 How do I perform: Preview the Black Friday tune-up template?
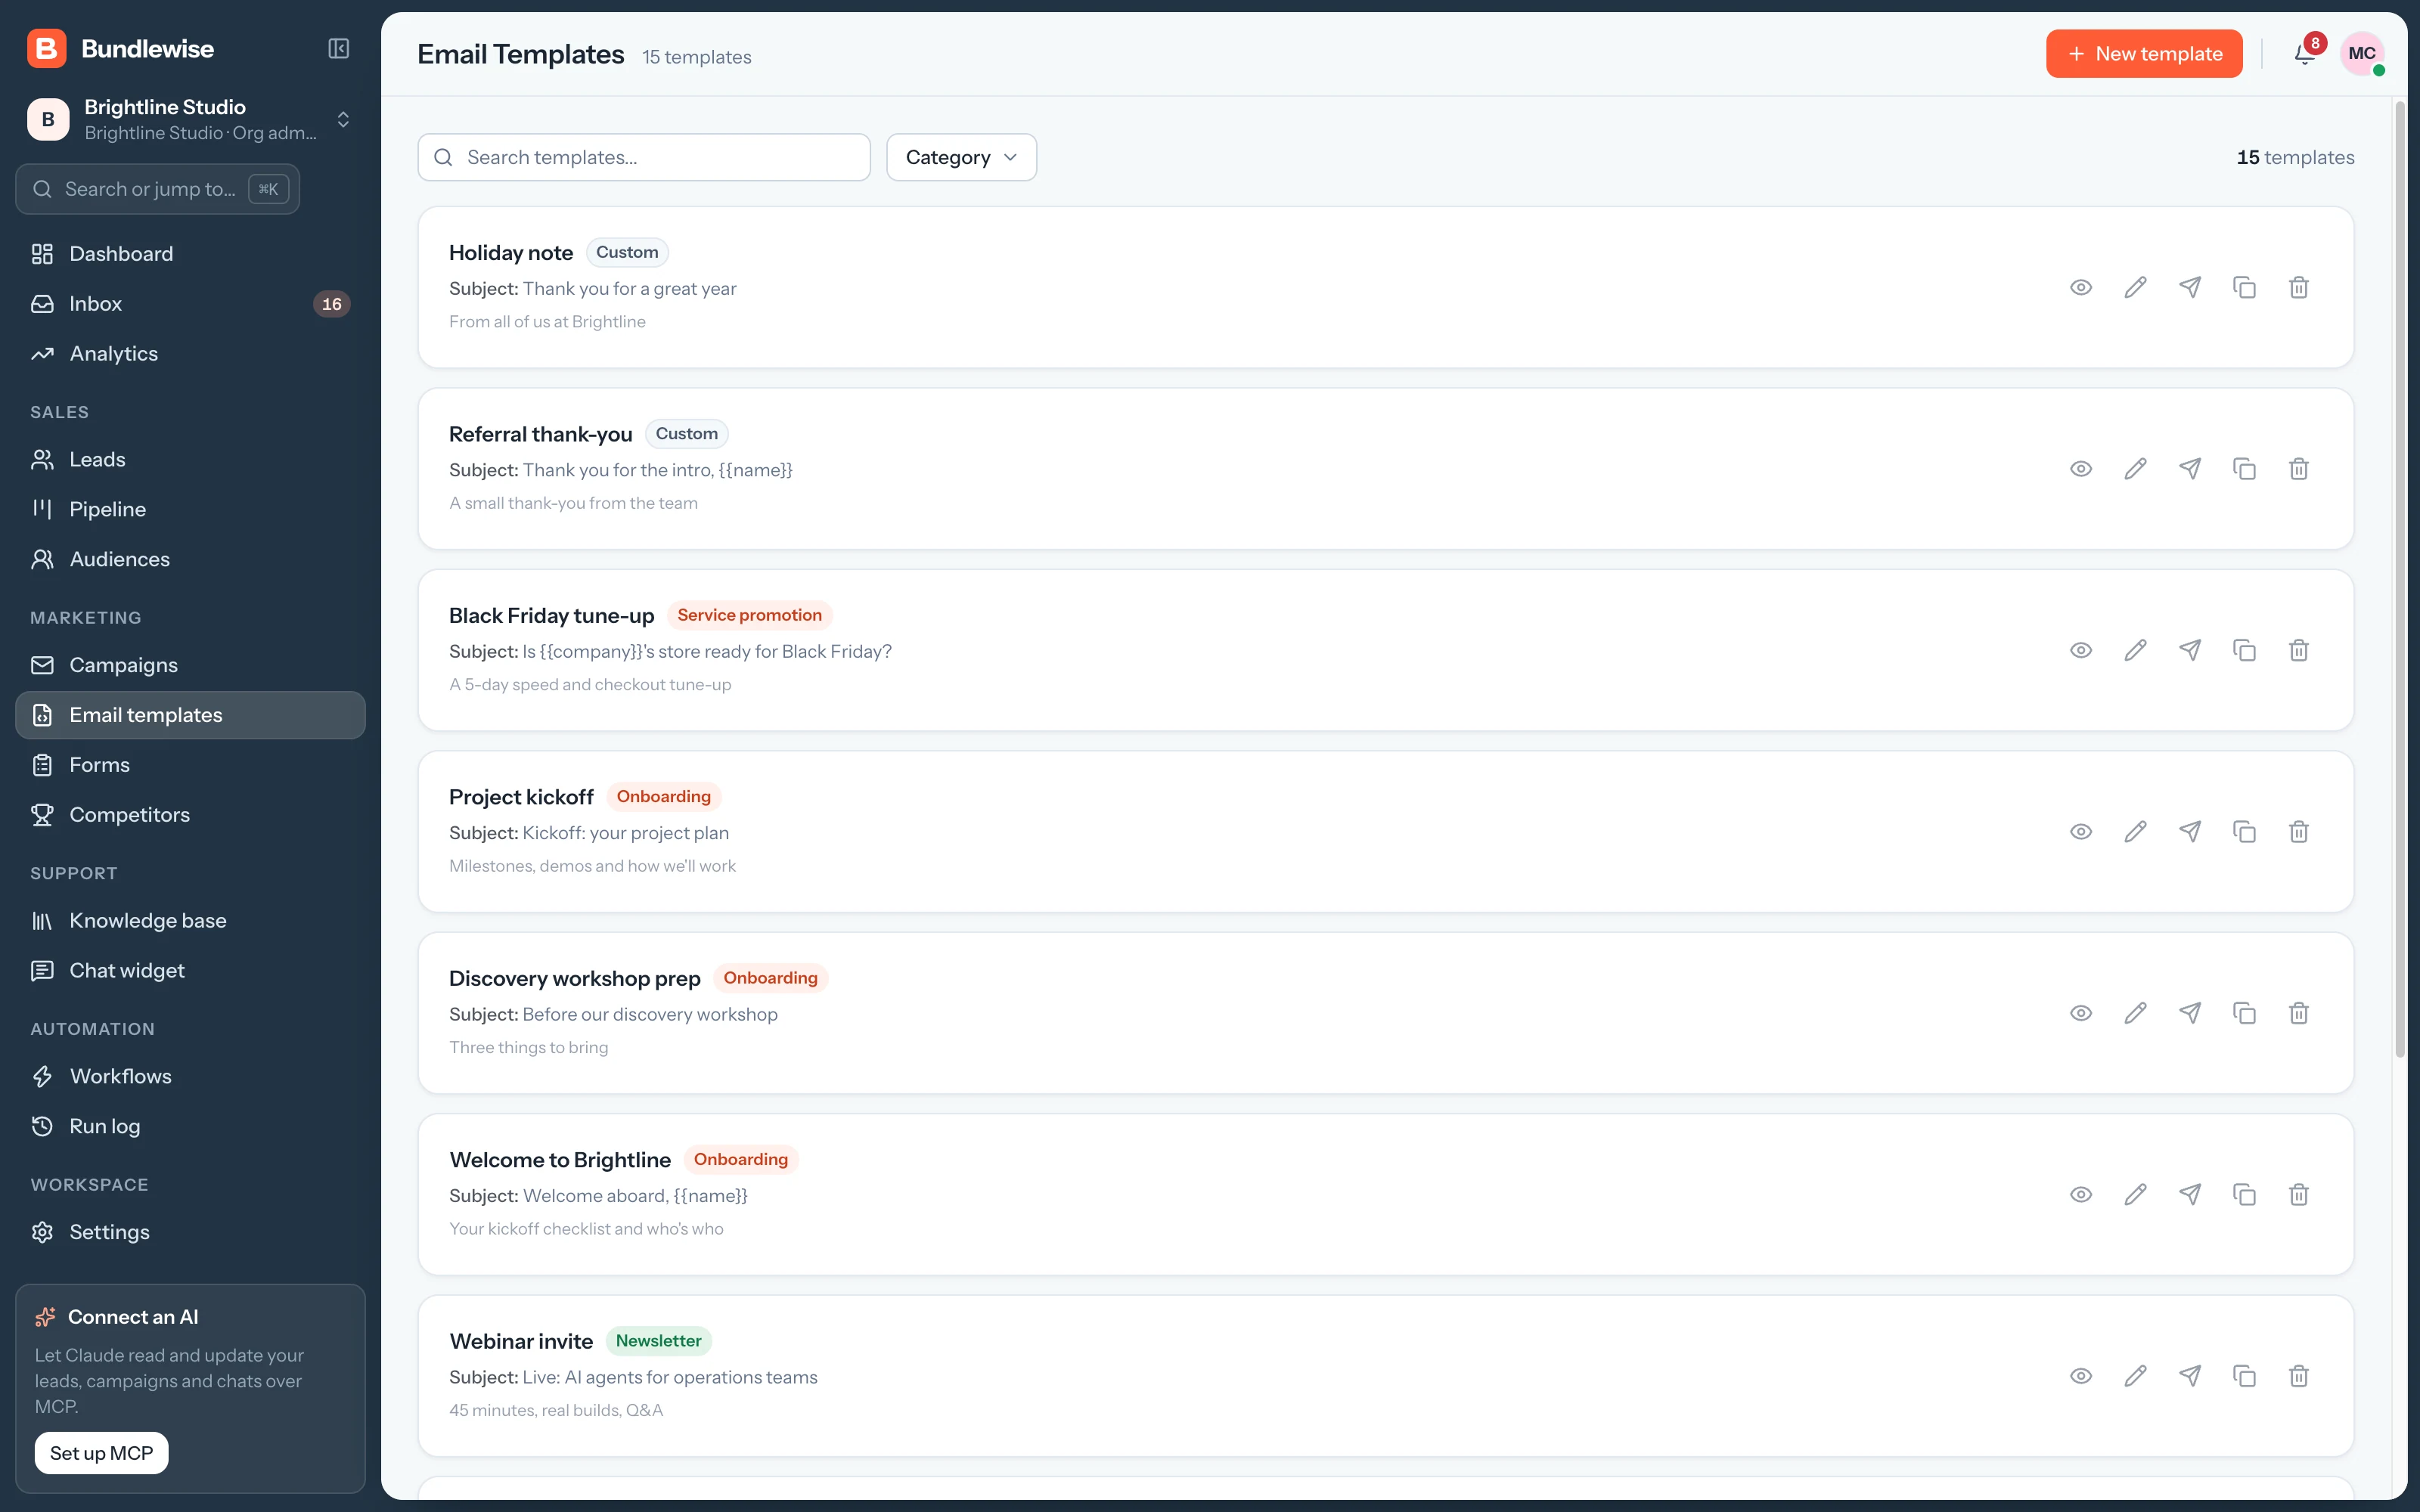point(2081,651)
